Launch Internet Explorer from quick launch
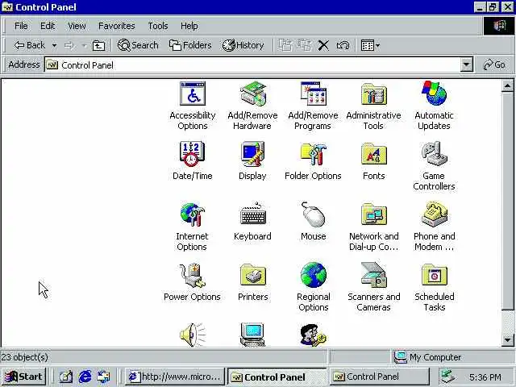Viewport: 516px width, 387px height. (x=85, y=377)
